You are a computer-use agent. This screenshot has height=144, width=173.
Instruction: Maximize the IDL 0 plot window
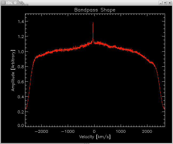pos(165,3)
